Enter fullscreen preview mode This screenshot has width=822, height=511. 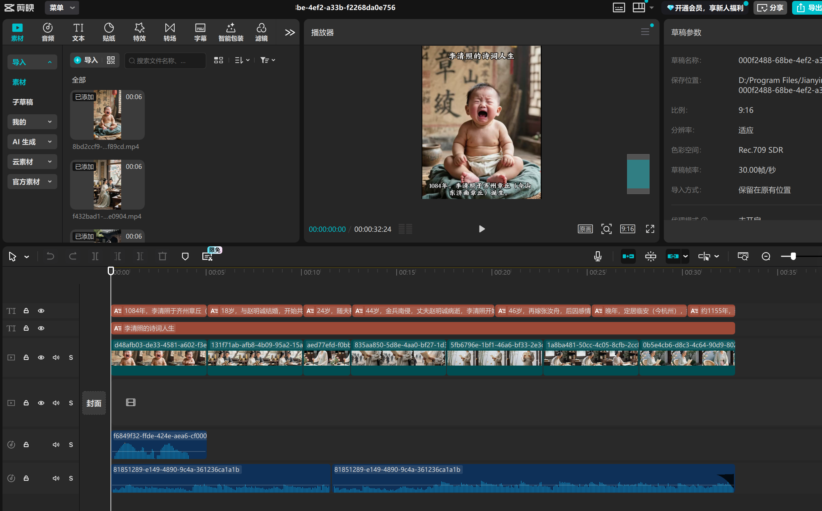click(650, 229)
